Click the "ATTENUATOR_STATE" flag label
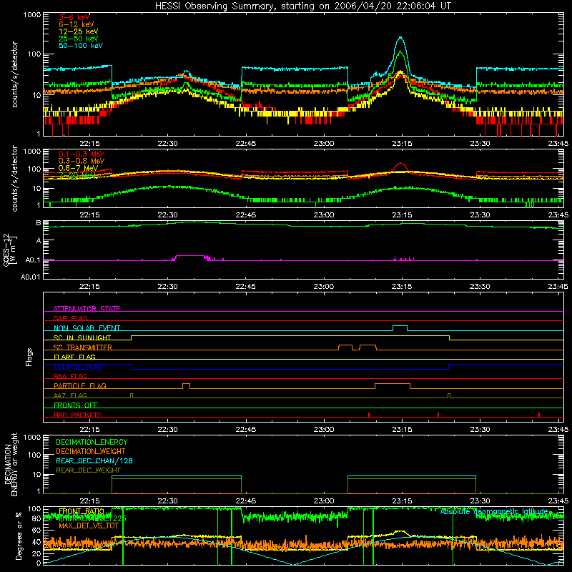This screenshot has height=572, width=572. tap(87, 309)
